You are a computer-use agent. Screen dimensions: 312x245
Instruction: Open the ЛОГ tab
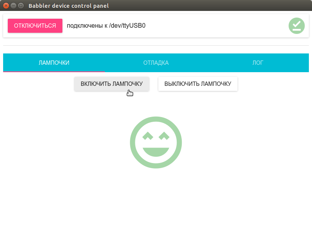point(258,62)
